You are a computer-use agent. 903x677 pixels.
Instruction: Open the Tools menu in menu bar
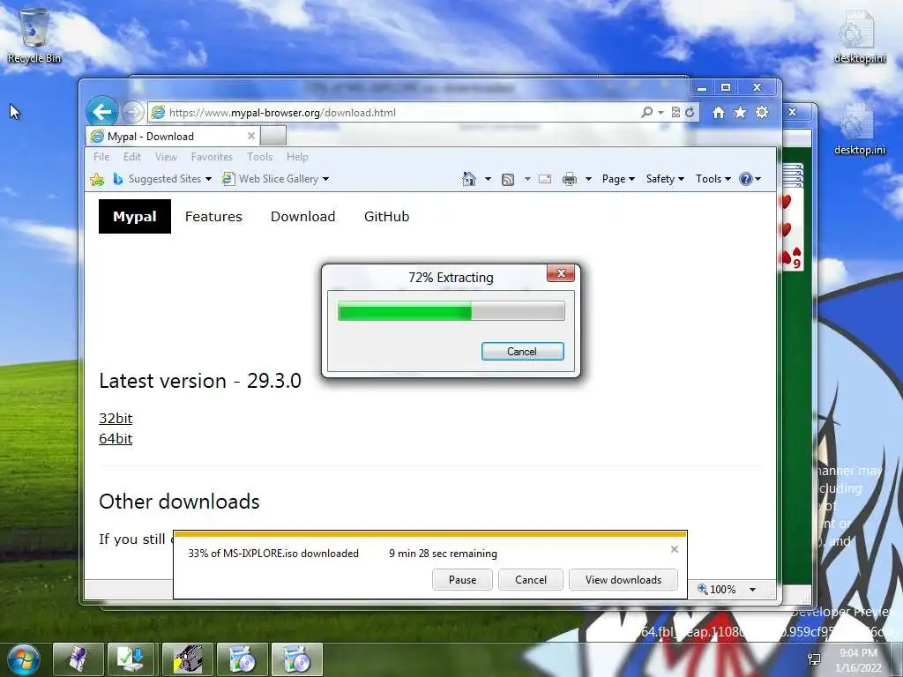260,157
